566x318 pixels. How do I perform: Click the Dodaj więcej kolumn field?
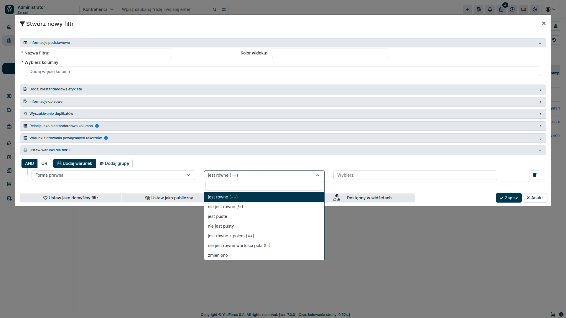click(x=283, y=72)
